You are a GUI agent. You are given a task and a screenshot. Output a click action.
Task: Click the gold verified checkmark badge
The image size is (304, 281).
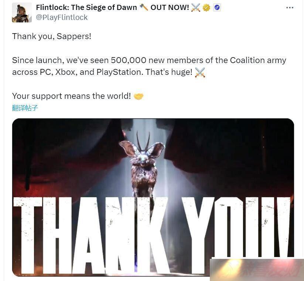[x=206, y=8]
